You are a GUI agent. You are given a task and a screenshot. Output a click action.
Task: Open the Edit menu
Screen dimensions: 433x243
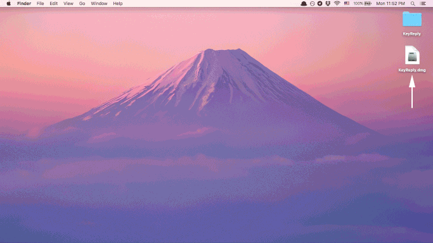tap(54, 4)
